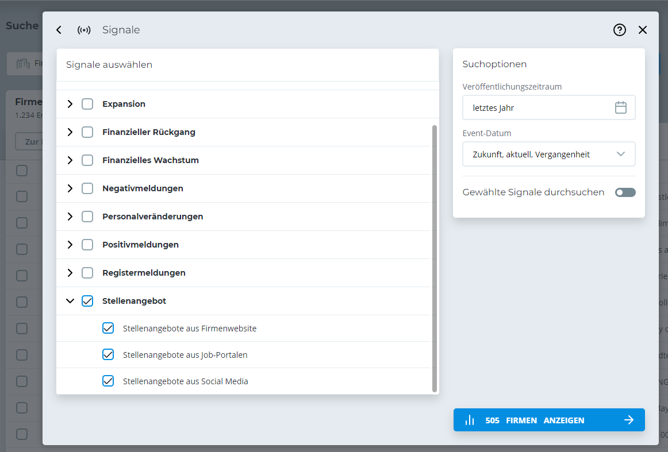This screenshot has height=452, width=668.
Task: Click the signal list vertical scrollbar
Action: 434,258
